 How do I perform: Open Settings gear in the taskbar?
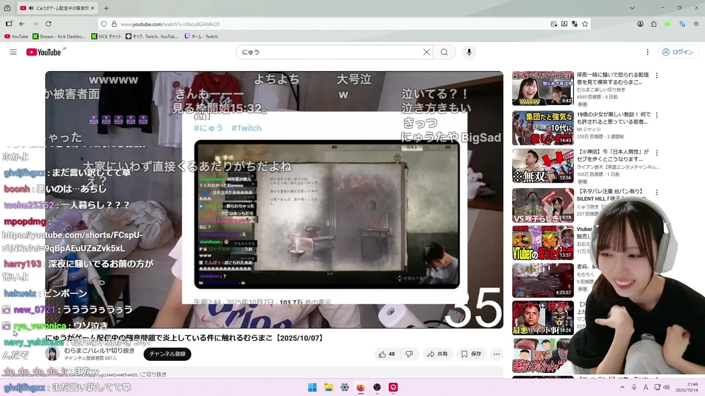pyautogui.click(x=345, y=387)
